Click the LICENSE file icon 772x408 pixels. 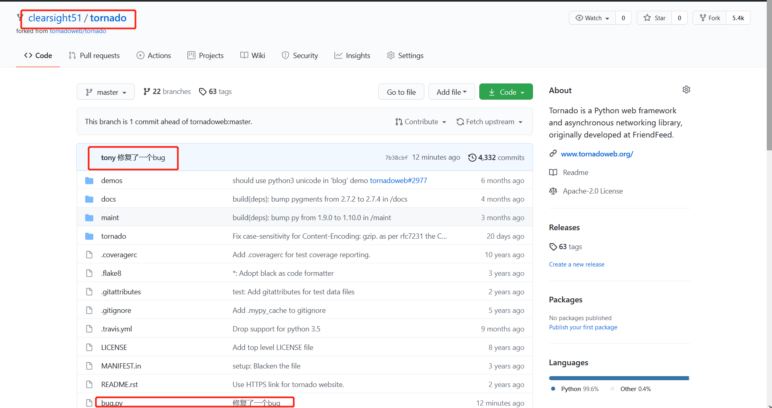89,348
